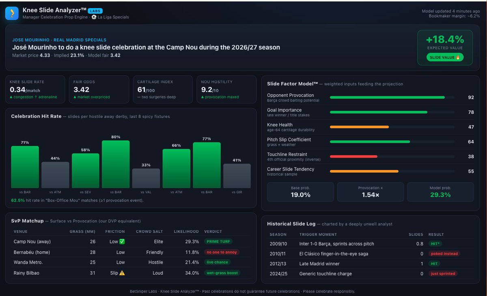Click 'Inter 1-0 Barça, sprints across pitch'
487x296 pixels.
pyautogui.click(x=337, y=244)
